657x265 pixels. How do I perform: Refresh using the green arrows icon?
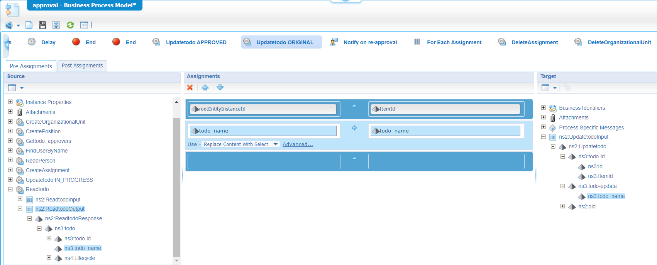click(70, 25)
